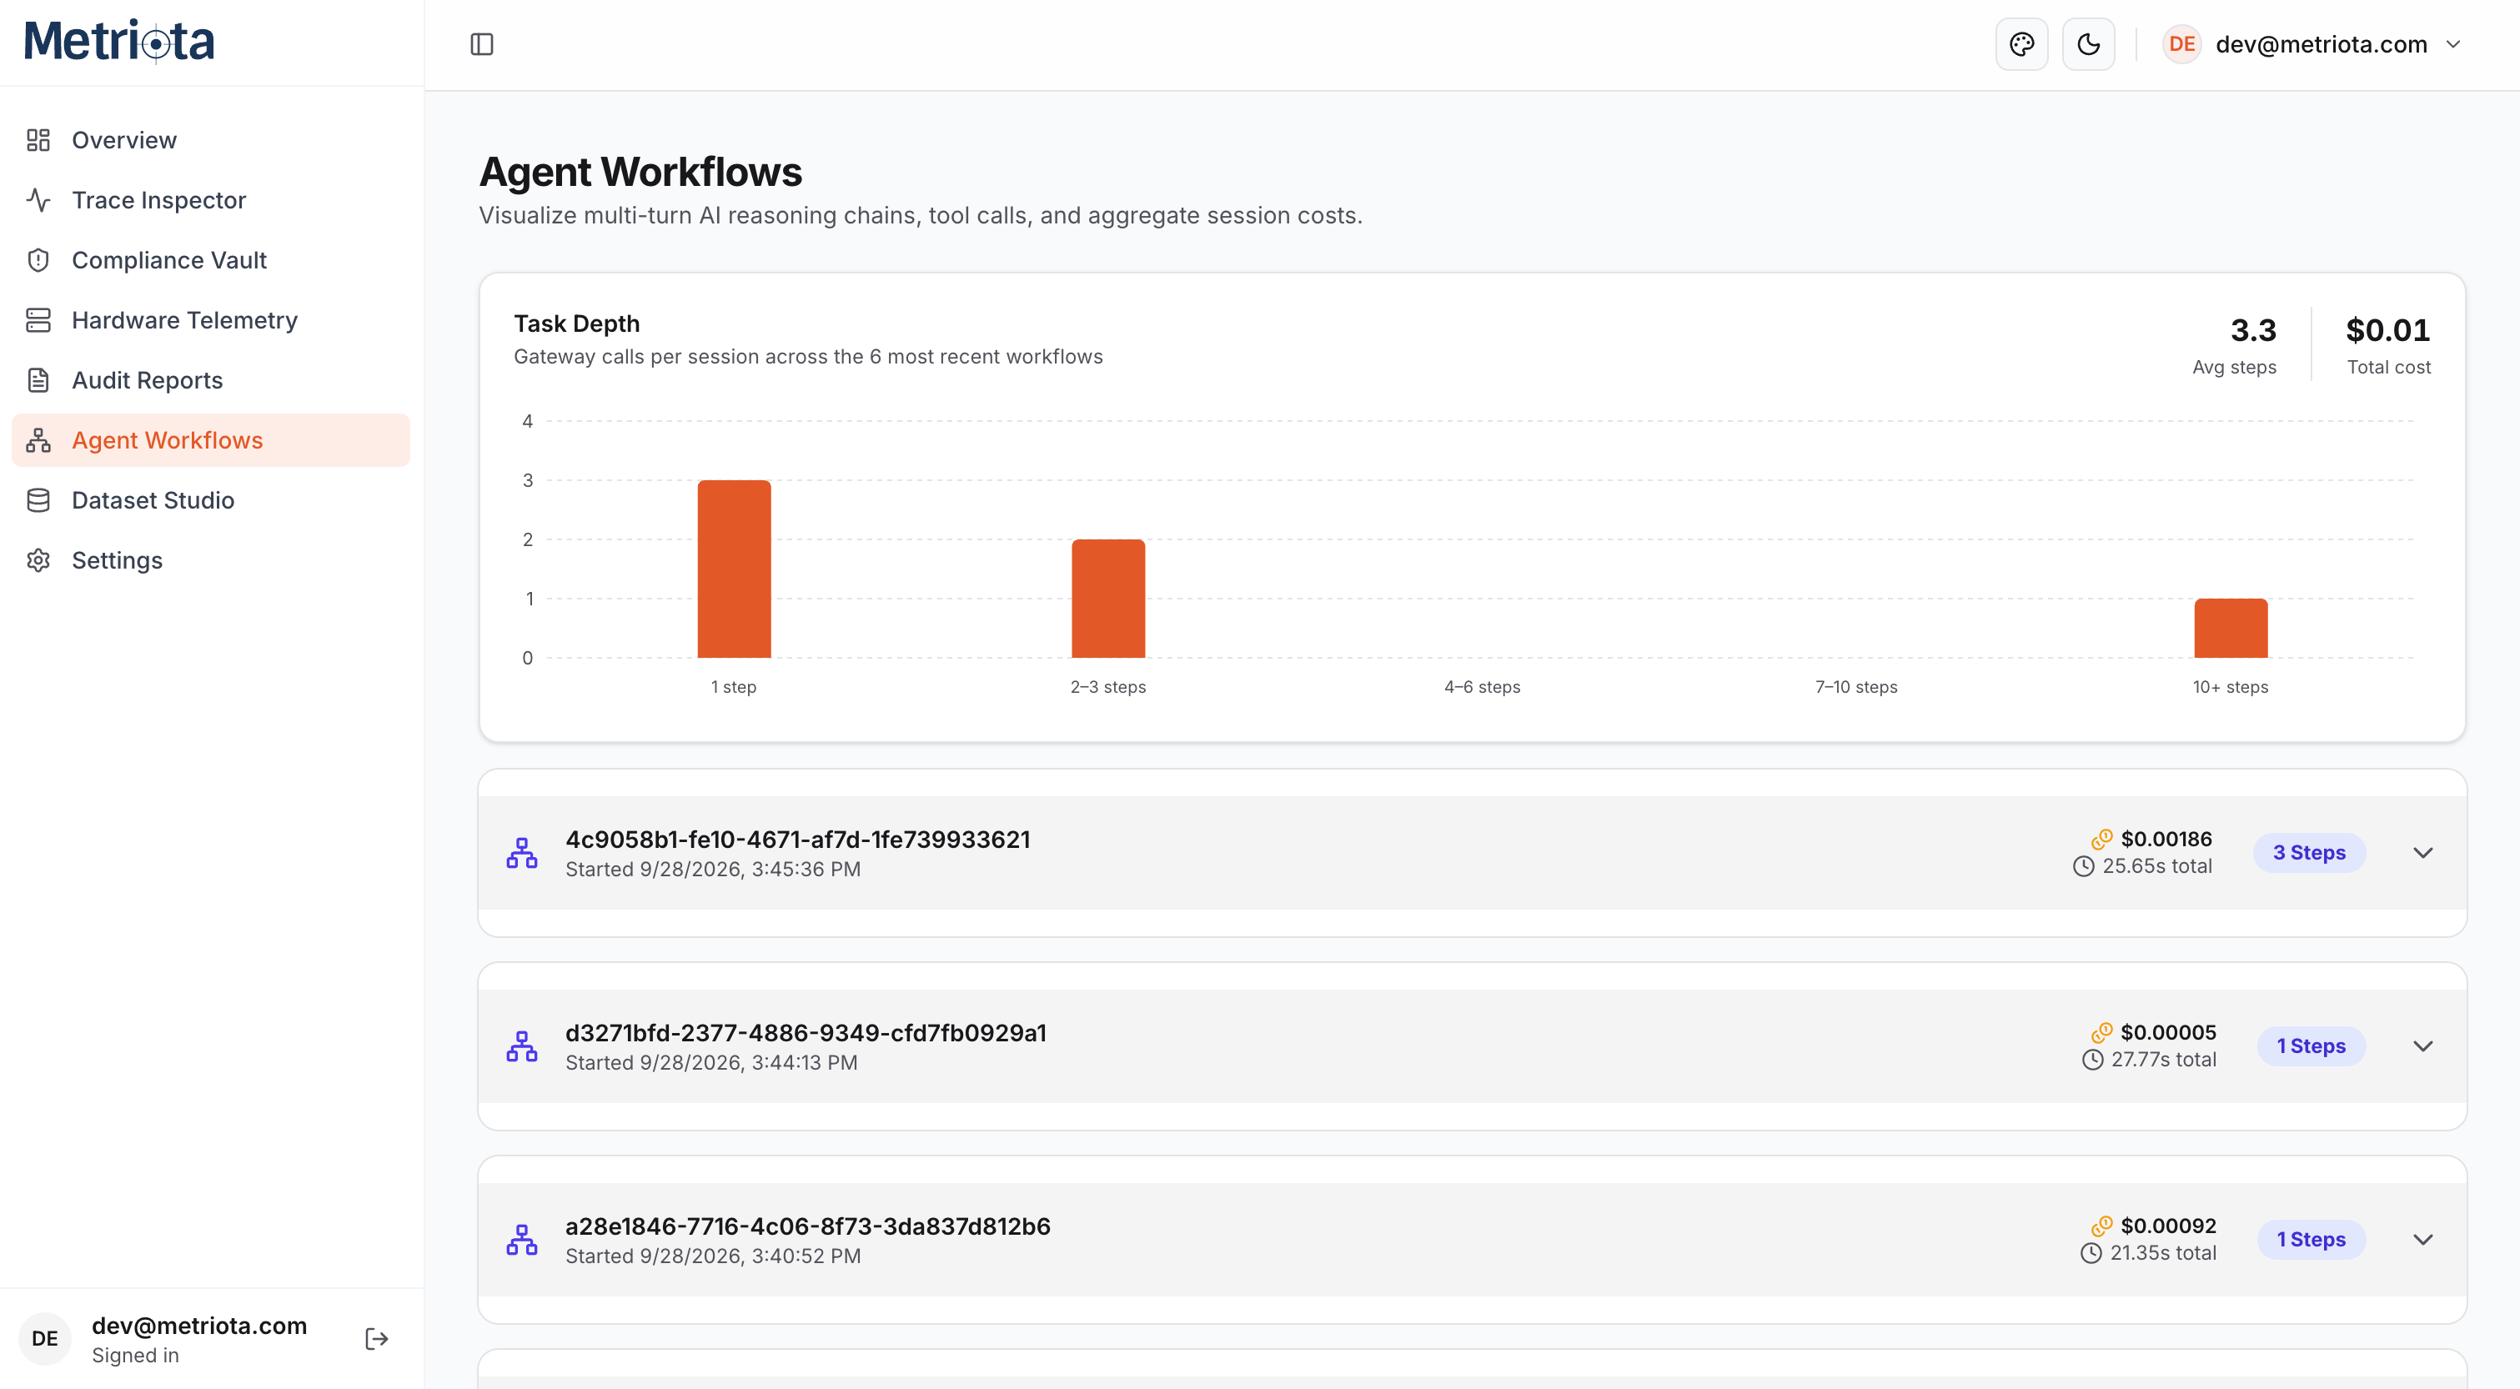Click the '2–3 steps' bar in chart
The image size is (2520, 1389).
1108,599
